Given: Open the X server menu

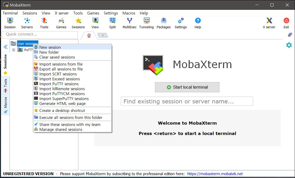Looking at the screenshot, I should click(x=62, y=13).
